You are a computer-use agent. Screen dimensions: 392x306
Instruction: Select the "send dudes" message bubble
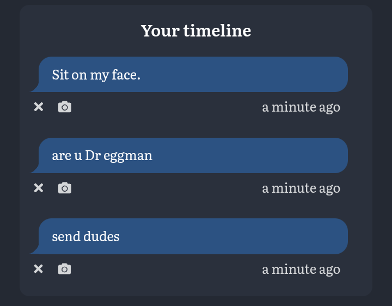click(189, 236)
